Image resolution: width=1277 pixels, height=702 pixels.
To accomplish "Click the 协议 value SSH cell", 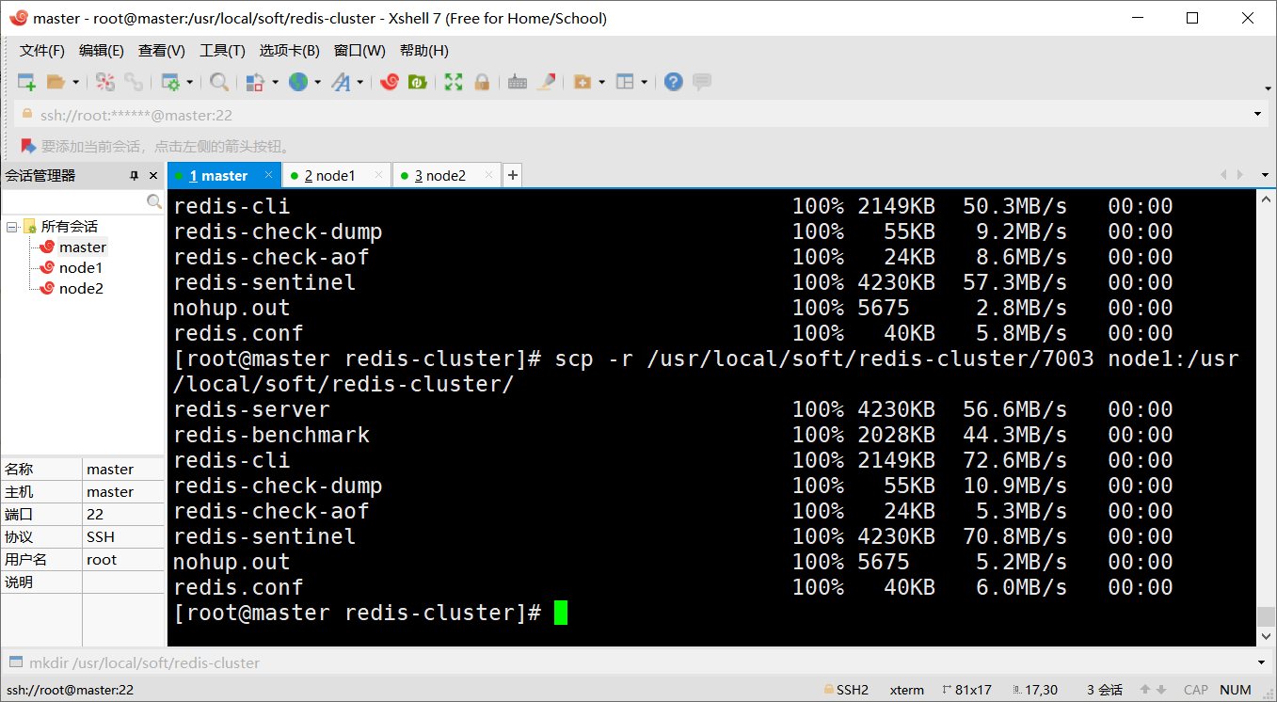I will 123,537.
